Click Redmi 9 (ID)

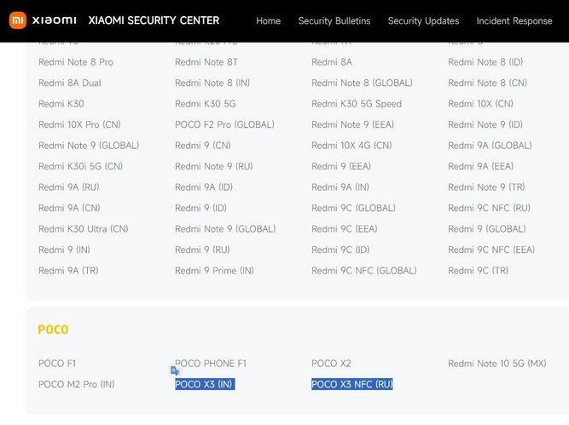click(x=200, y=208)
